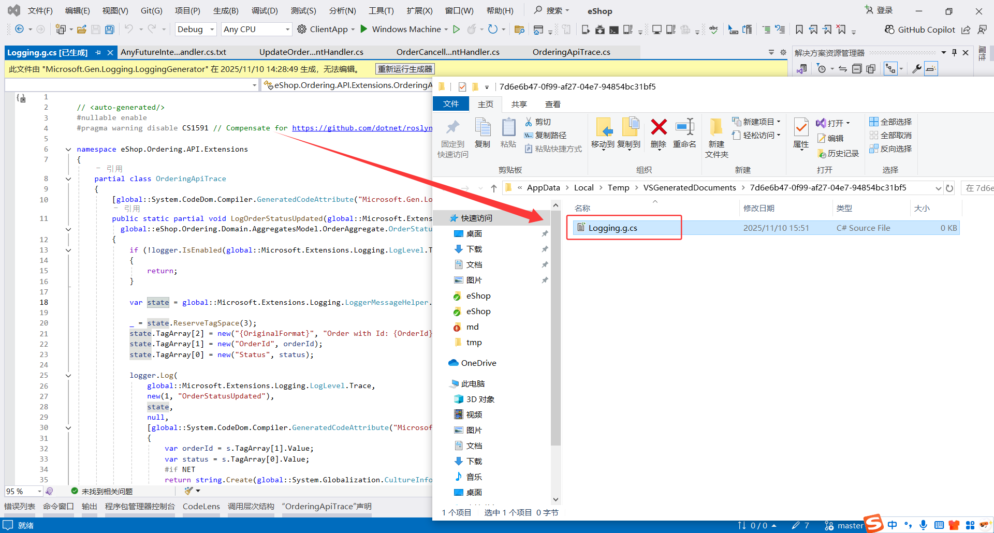Click New Folder (新建文件夹) in Explorer ribbon
This screenshot has height=533, width=994.
coord(717,138)
